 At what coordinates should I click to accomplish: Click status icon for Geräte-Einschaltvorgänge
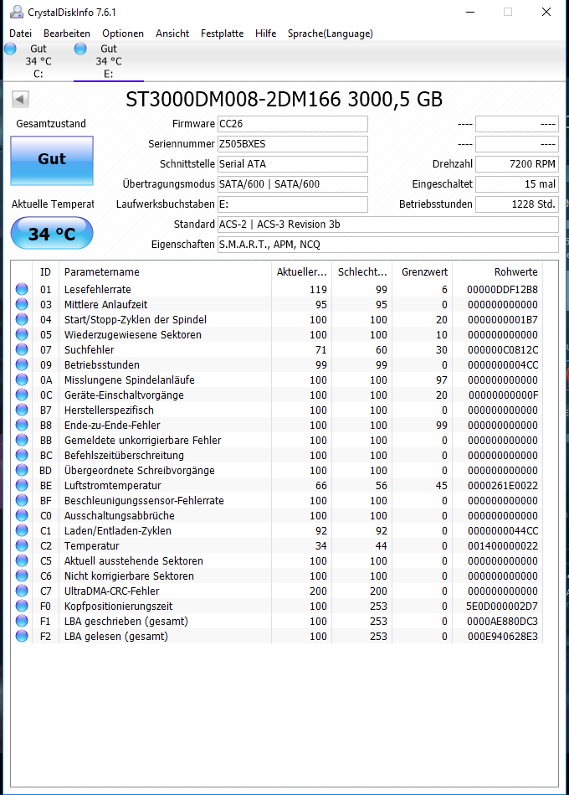22,395
